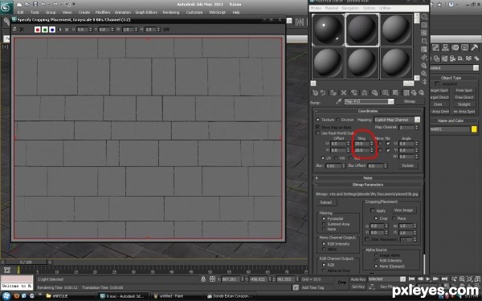Click Sample Type icon beside material slots
This screenshot has width=482, height=301.
pyautogui.click(x=424, y=17)
